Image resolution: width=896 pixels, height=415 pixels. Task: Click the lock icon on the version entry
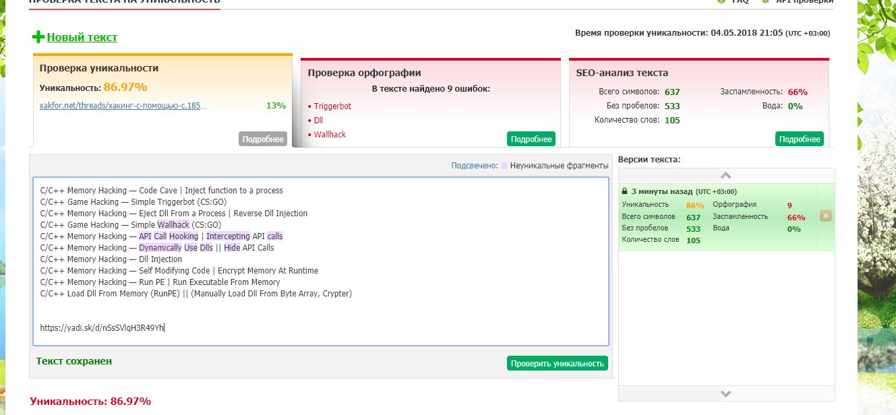coord(624,191)
